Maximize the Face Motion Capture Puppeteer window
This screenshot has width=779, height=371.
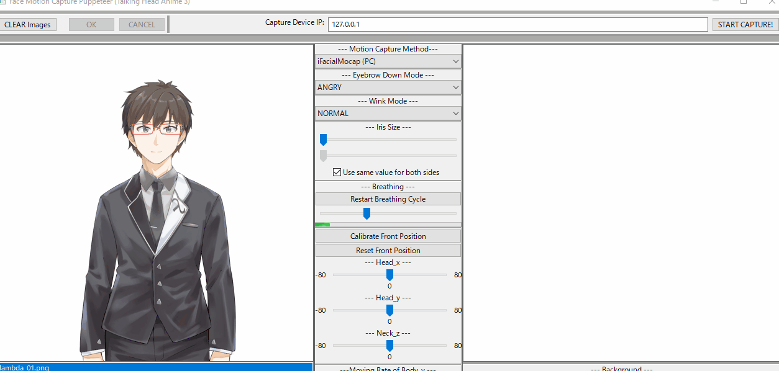point(744,2)
